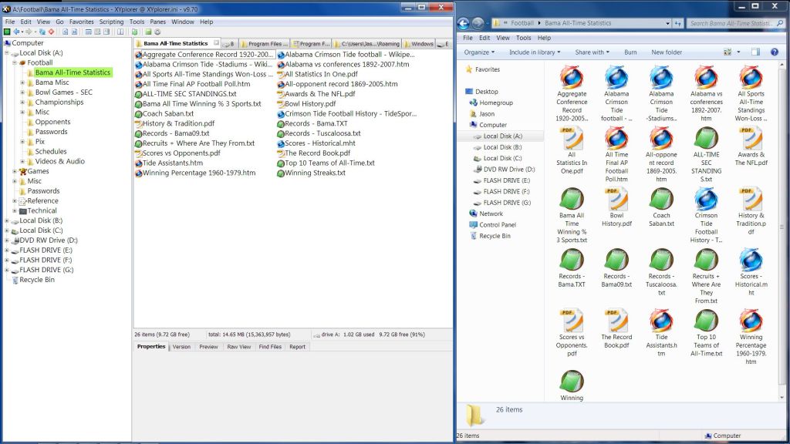Expand Local Disk (C:) in XYplorer tree
790x444 pixels.
pyautogui.click(x=7, y=230)
